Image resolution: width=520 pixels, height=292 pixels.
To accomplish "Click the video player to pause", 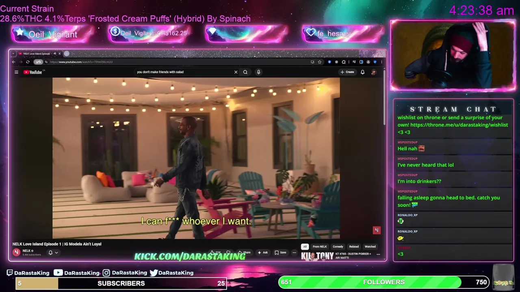I will tap(196, 158).
